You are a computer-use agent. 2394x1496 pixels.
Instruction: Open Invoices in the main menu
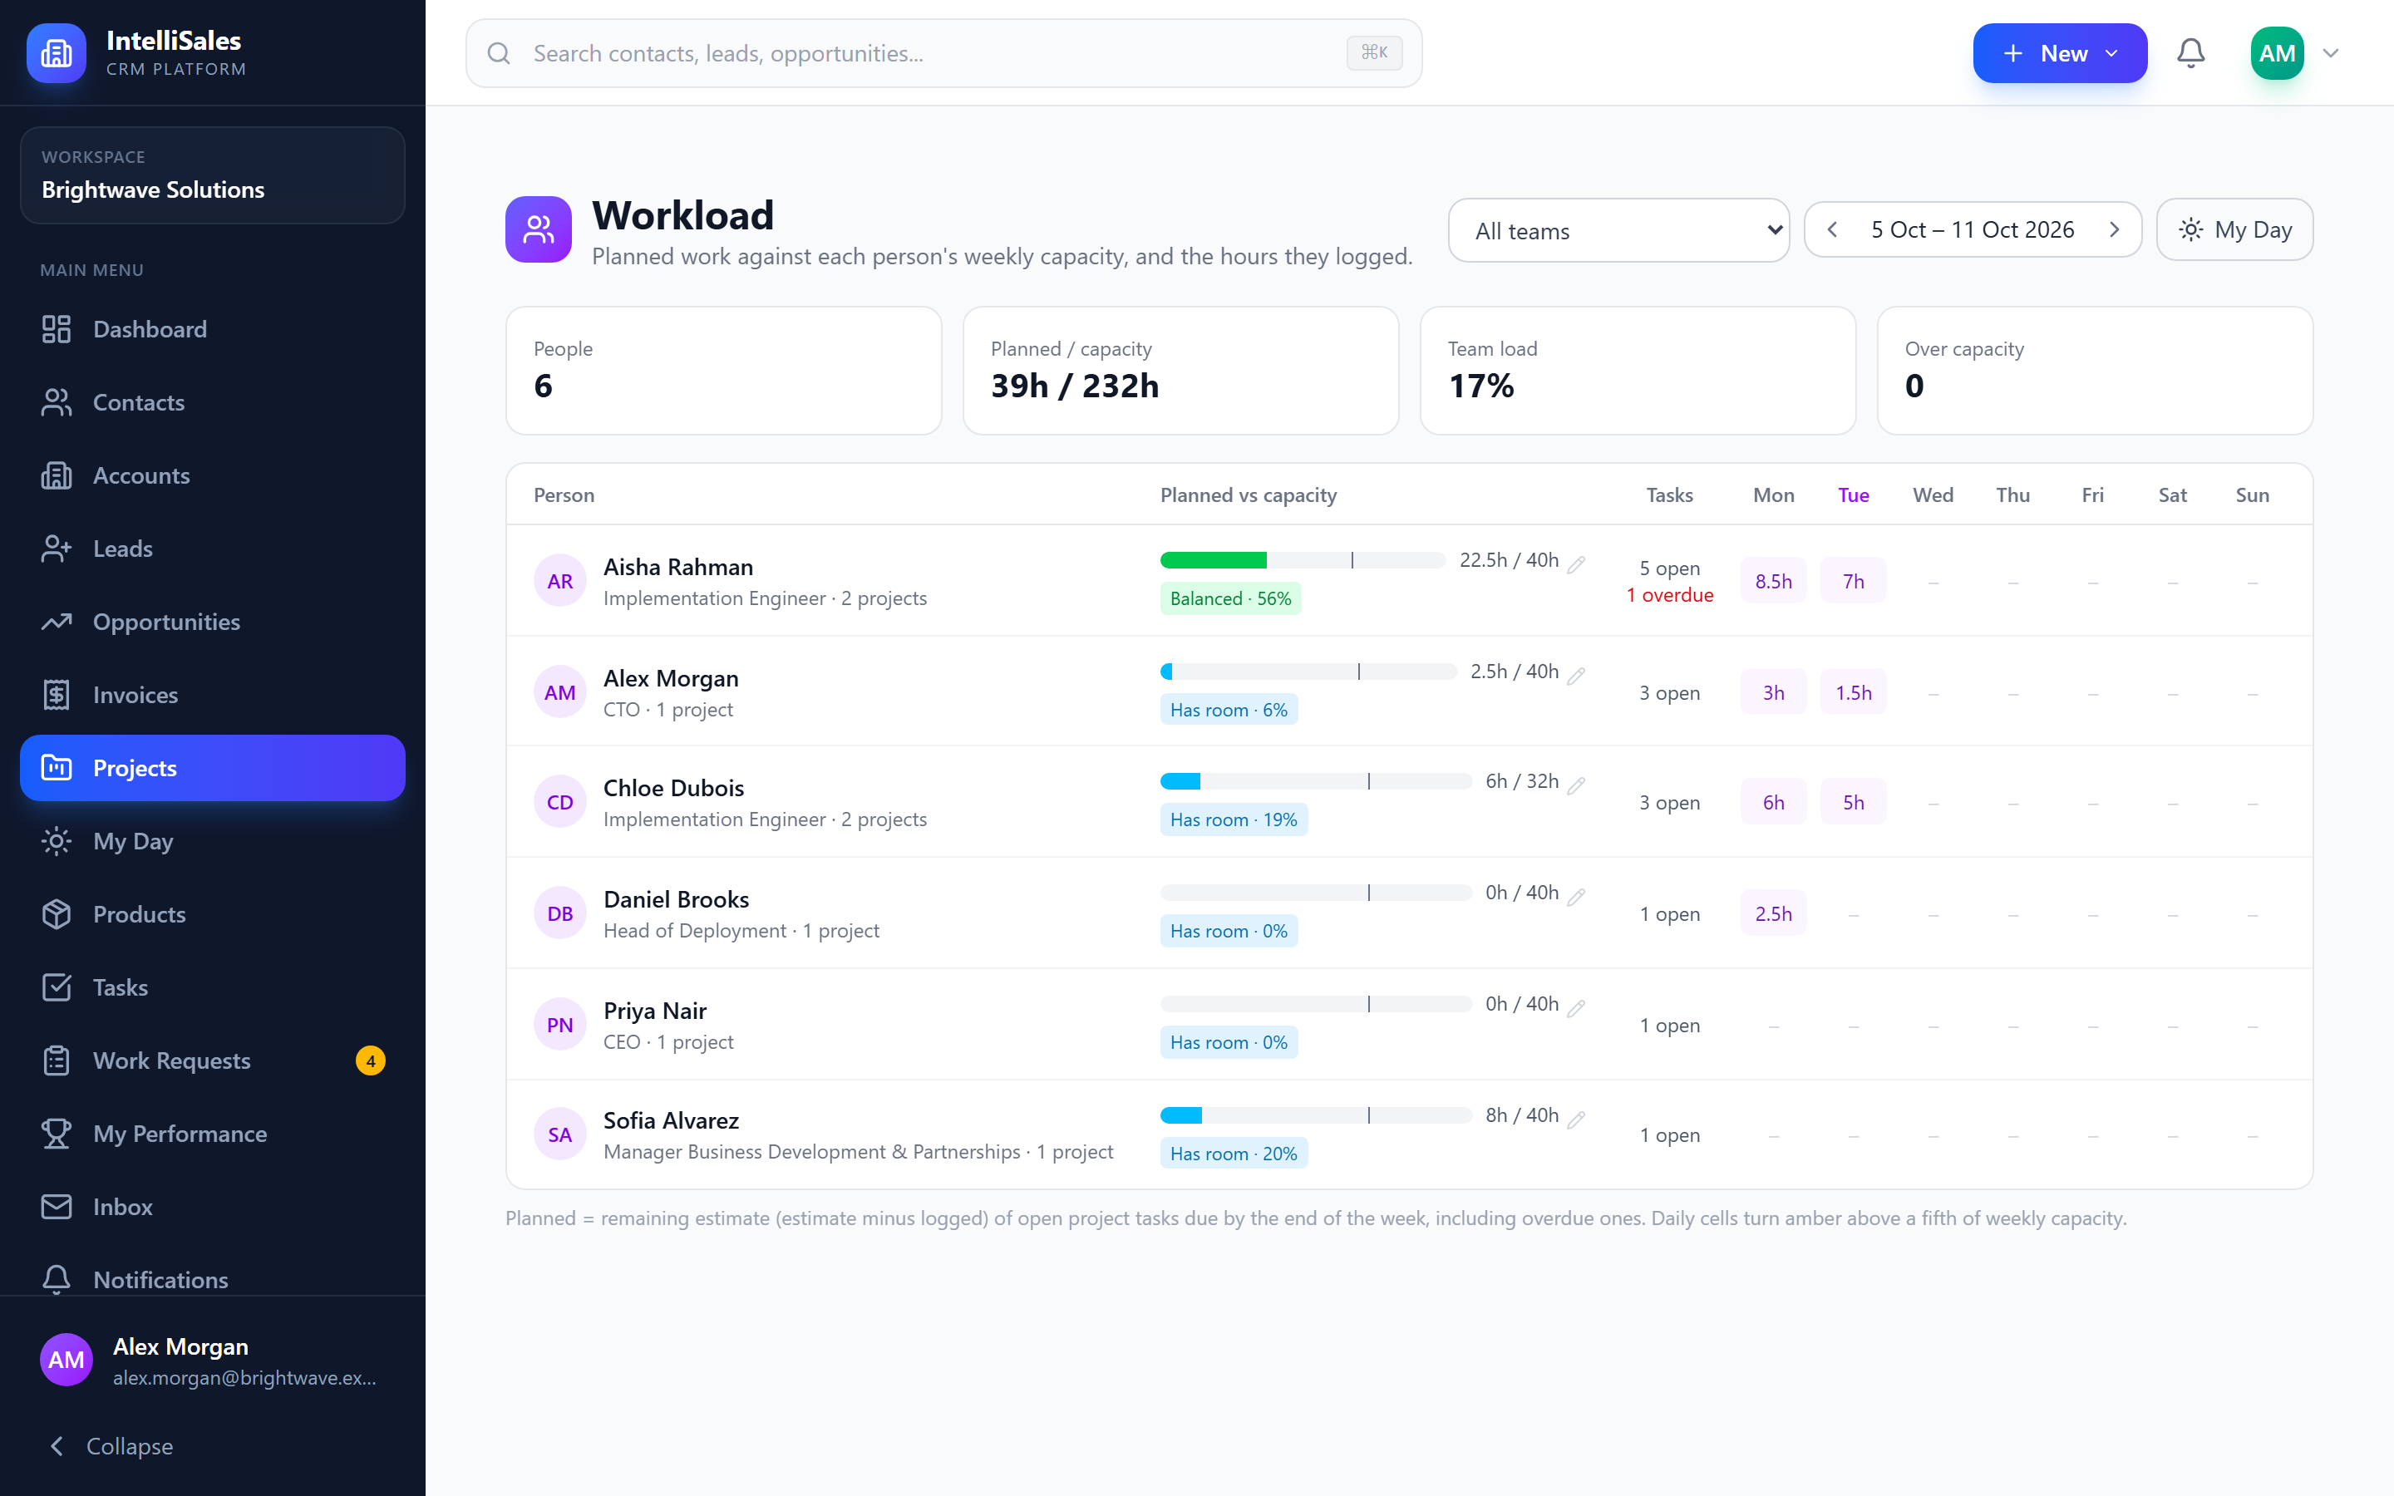[x=213, y=695]
